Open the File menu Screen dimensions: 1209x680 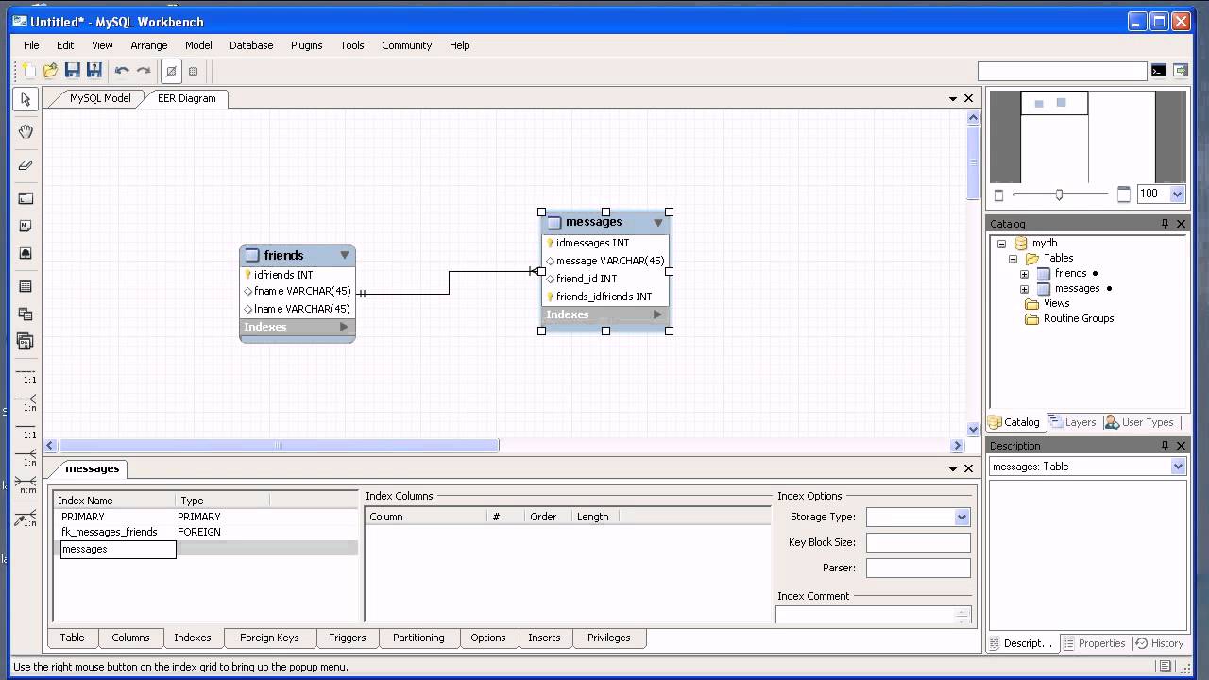pos(31,45)
